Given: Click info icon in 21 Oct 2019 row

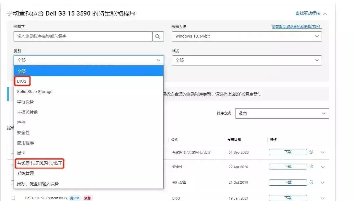Looking at the screenshot, I should click(311, 182).
